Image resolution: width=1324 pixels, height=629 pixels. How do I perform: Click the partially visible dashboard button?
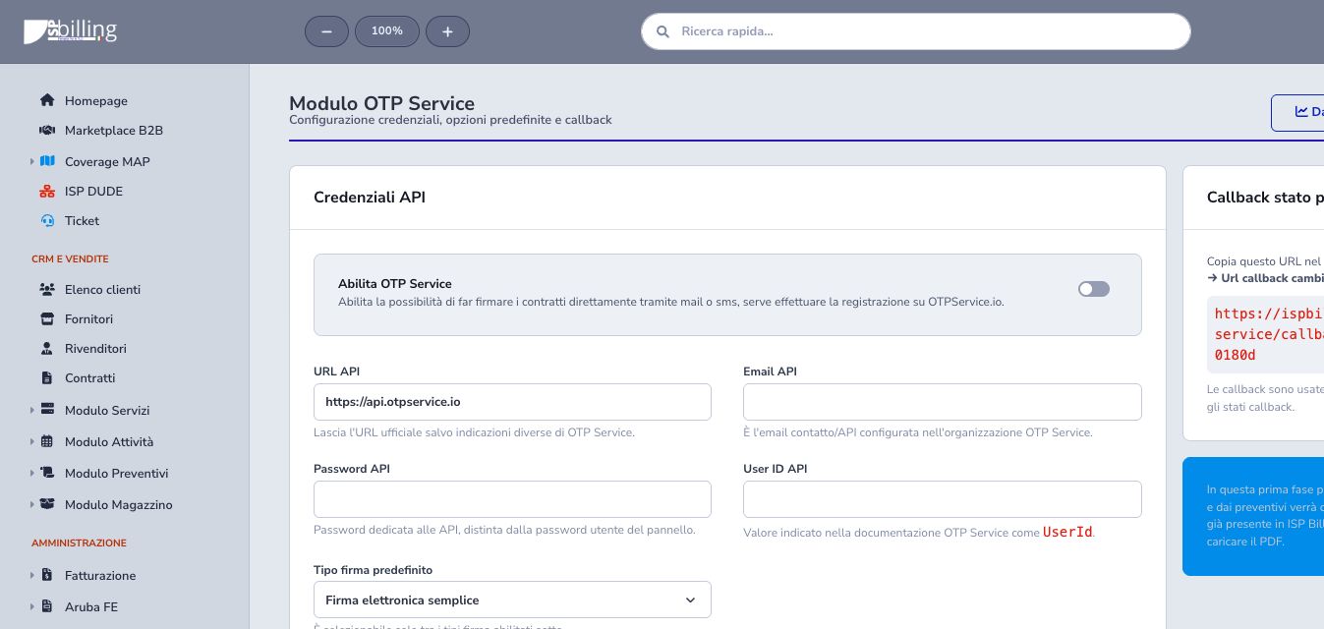pos(1297,113)
